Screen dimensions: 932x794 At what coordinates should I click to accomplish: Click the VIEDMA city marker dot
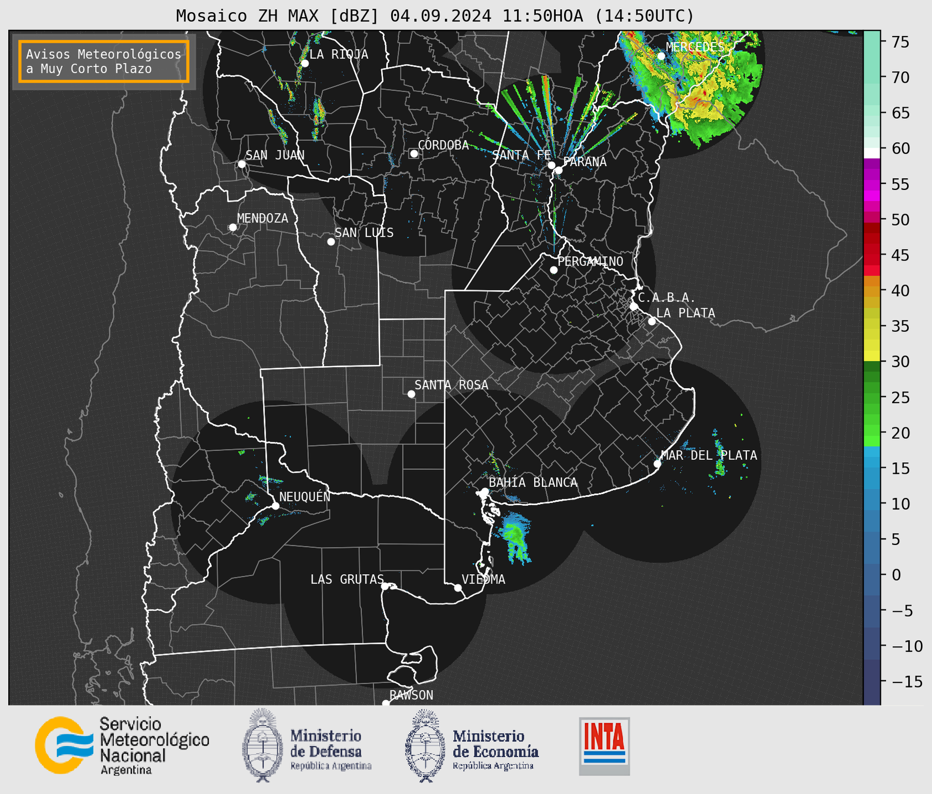458,588
